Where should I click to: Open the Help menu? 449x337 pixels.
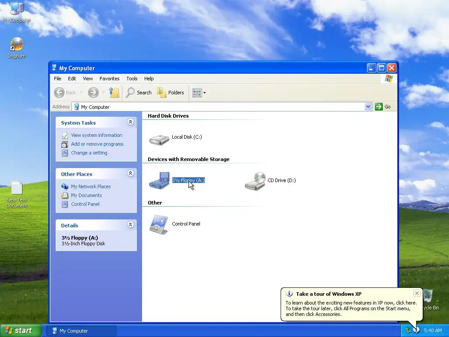point(149,79)
